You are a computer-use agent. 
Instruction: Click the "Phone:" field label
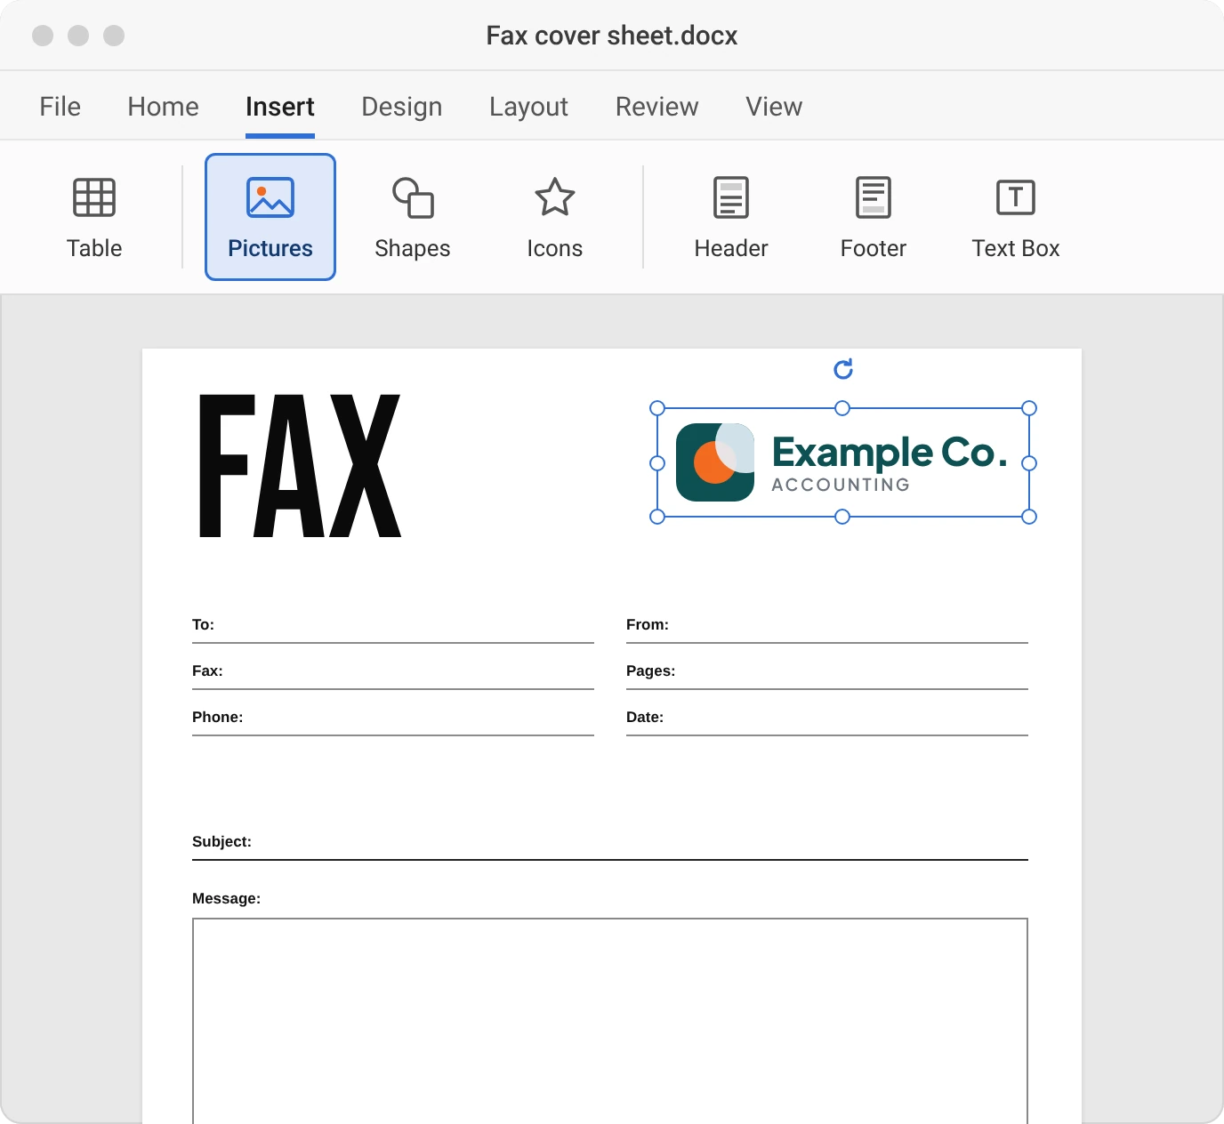217,717
